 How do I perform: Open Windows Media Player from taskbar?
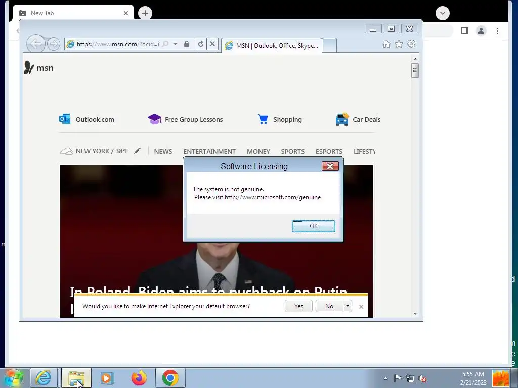107,378
